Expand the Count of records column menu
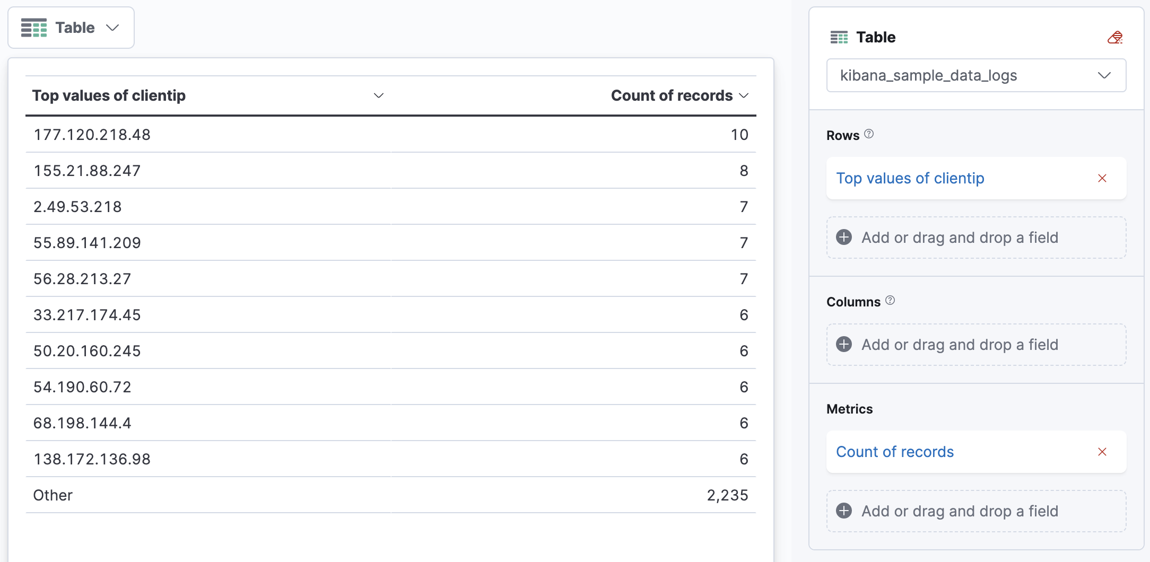This screenshot has height=562, width=1150. pos(744,96)
